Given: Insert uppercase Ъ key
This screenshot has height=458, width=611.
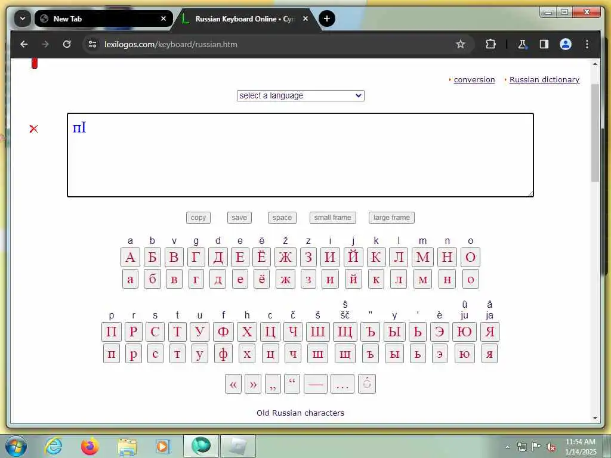Looking at the screenshot, I should (x=370, y=332).
